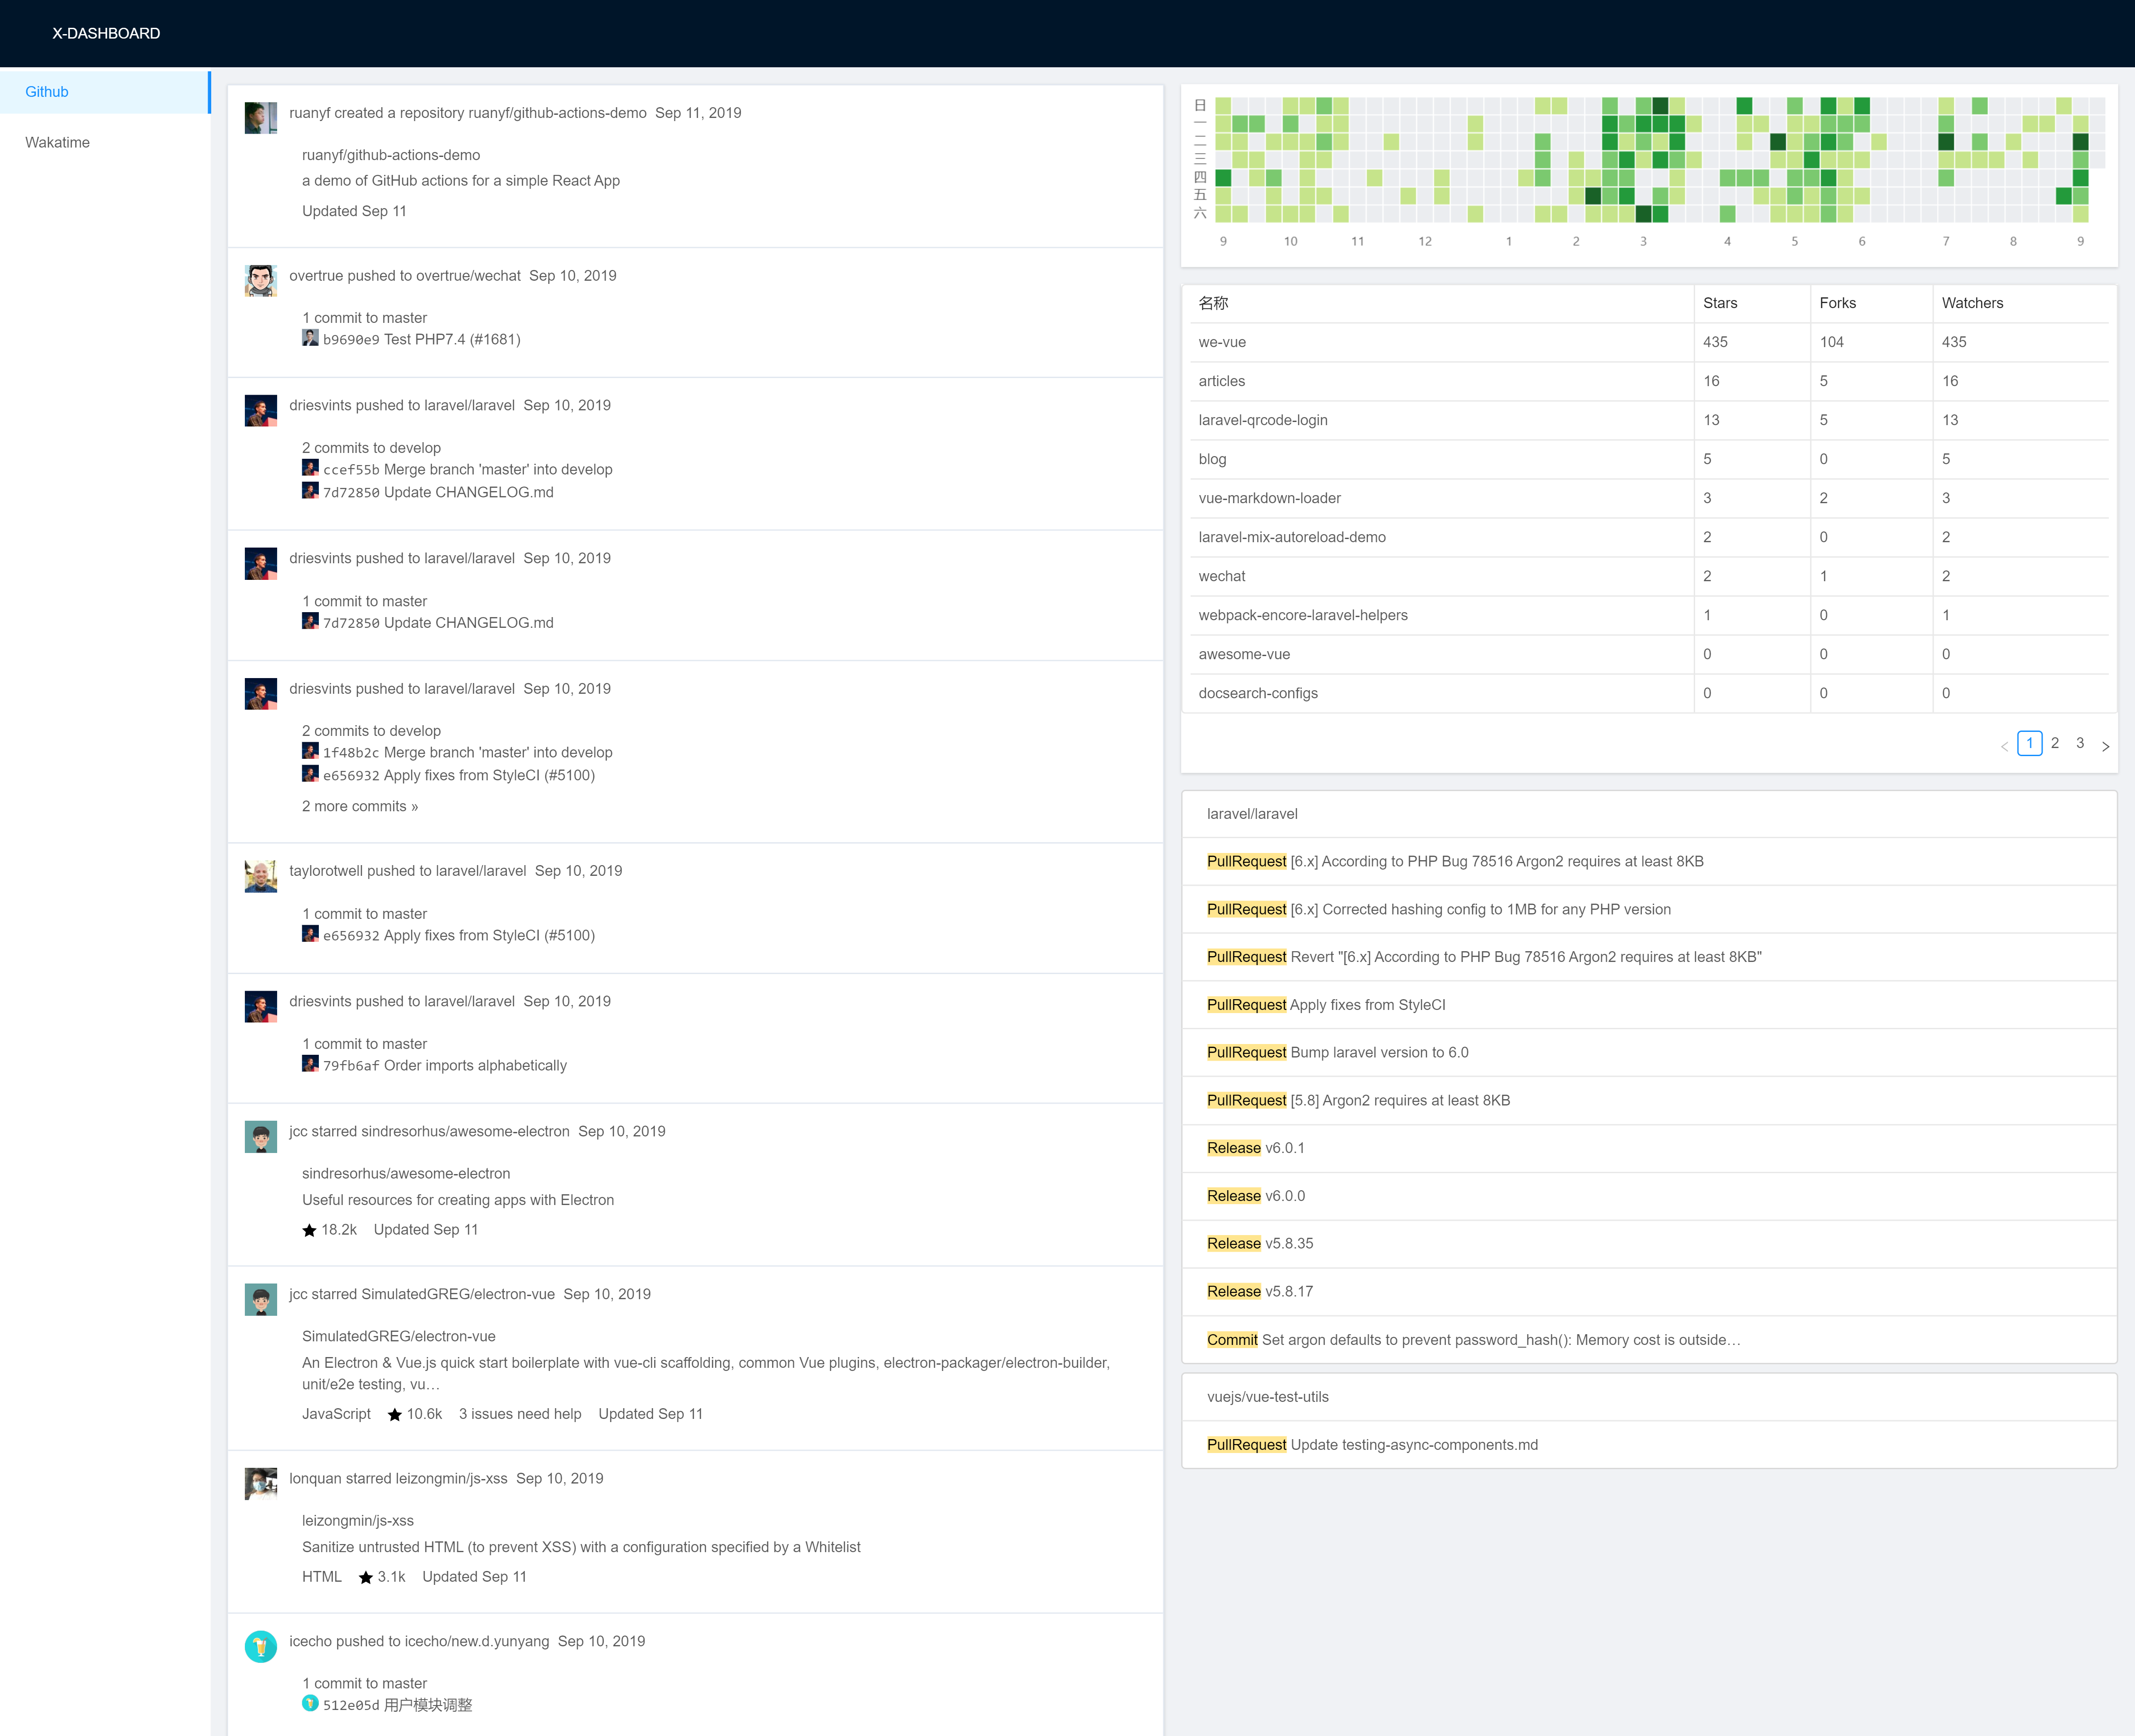Click the X-DASHBOARD title in header
Image resolution: width=2135 pixels, height=1736 pixels.
[x=106, y=33]
